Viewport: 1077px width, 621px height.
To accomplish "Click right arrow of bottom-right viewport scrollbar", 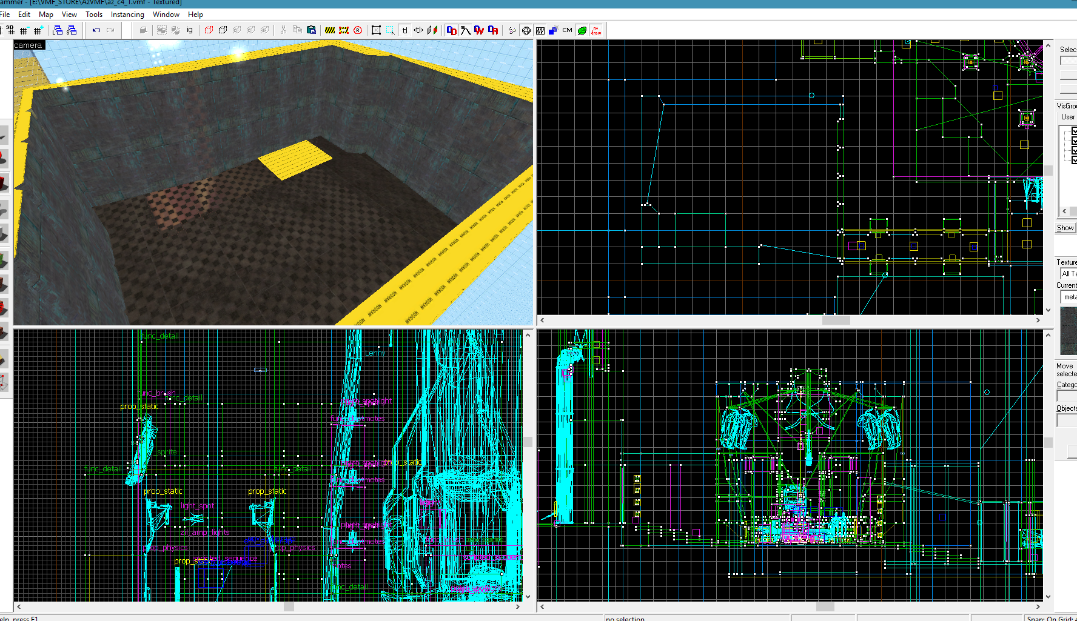I will pyautogui.click(x=1038, y=606).
